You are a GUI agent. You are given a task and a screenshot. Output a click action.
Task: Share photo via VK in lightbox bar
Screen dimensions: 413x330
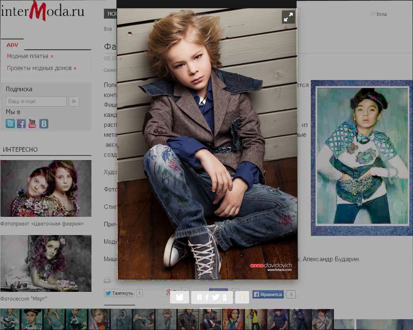coord(199,298)
